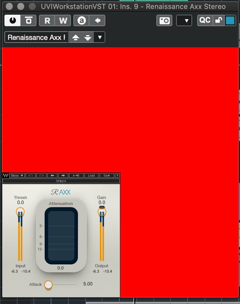Click the Input label text
This screenshot has width=240, height=304.
(x=20, y=266)
